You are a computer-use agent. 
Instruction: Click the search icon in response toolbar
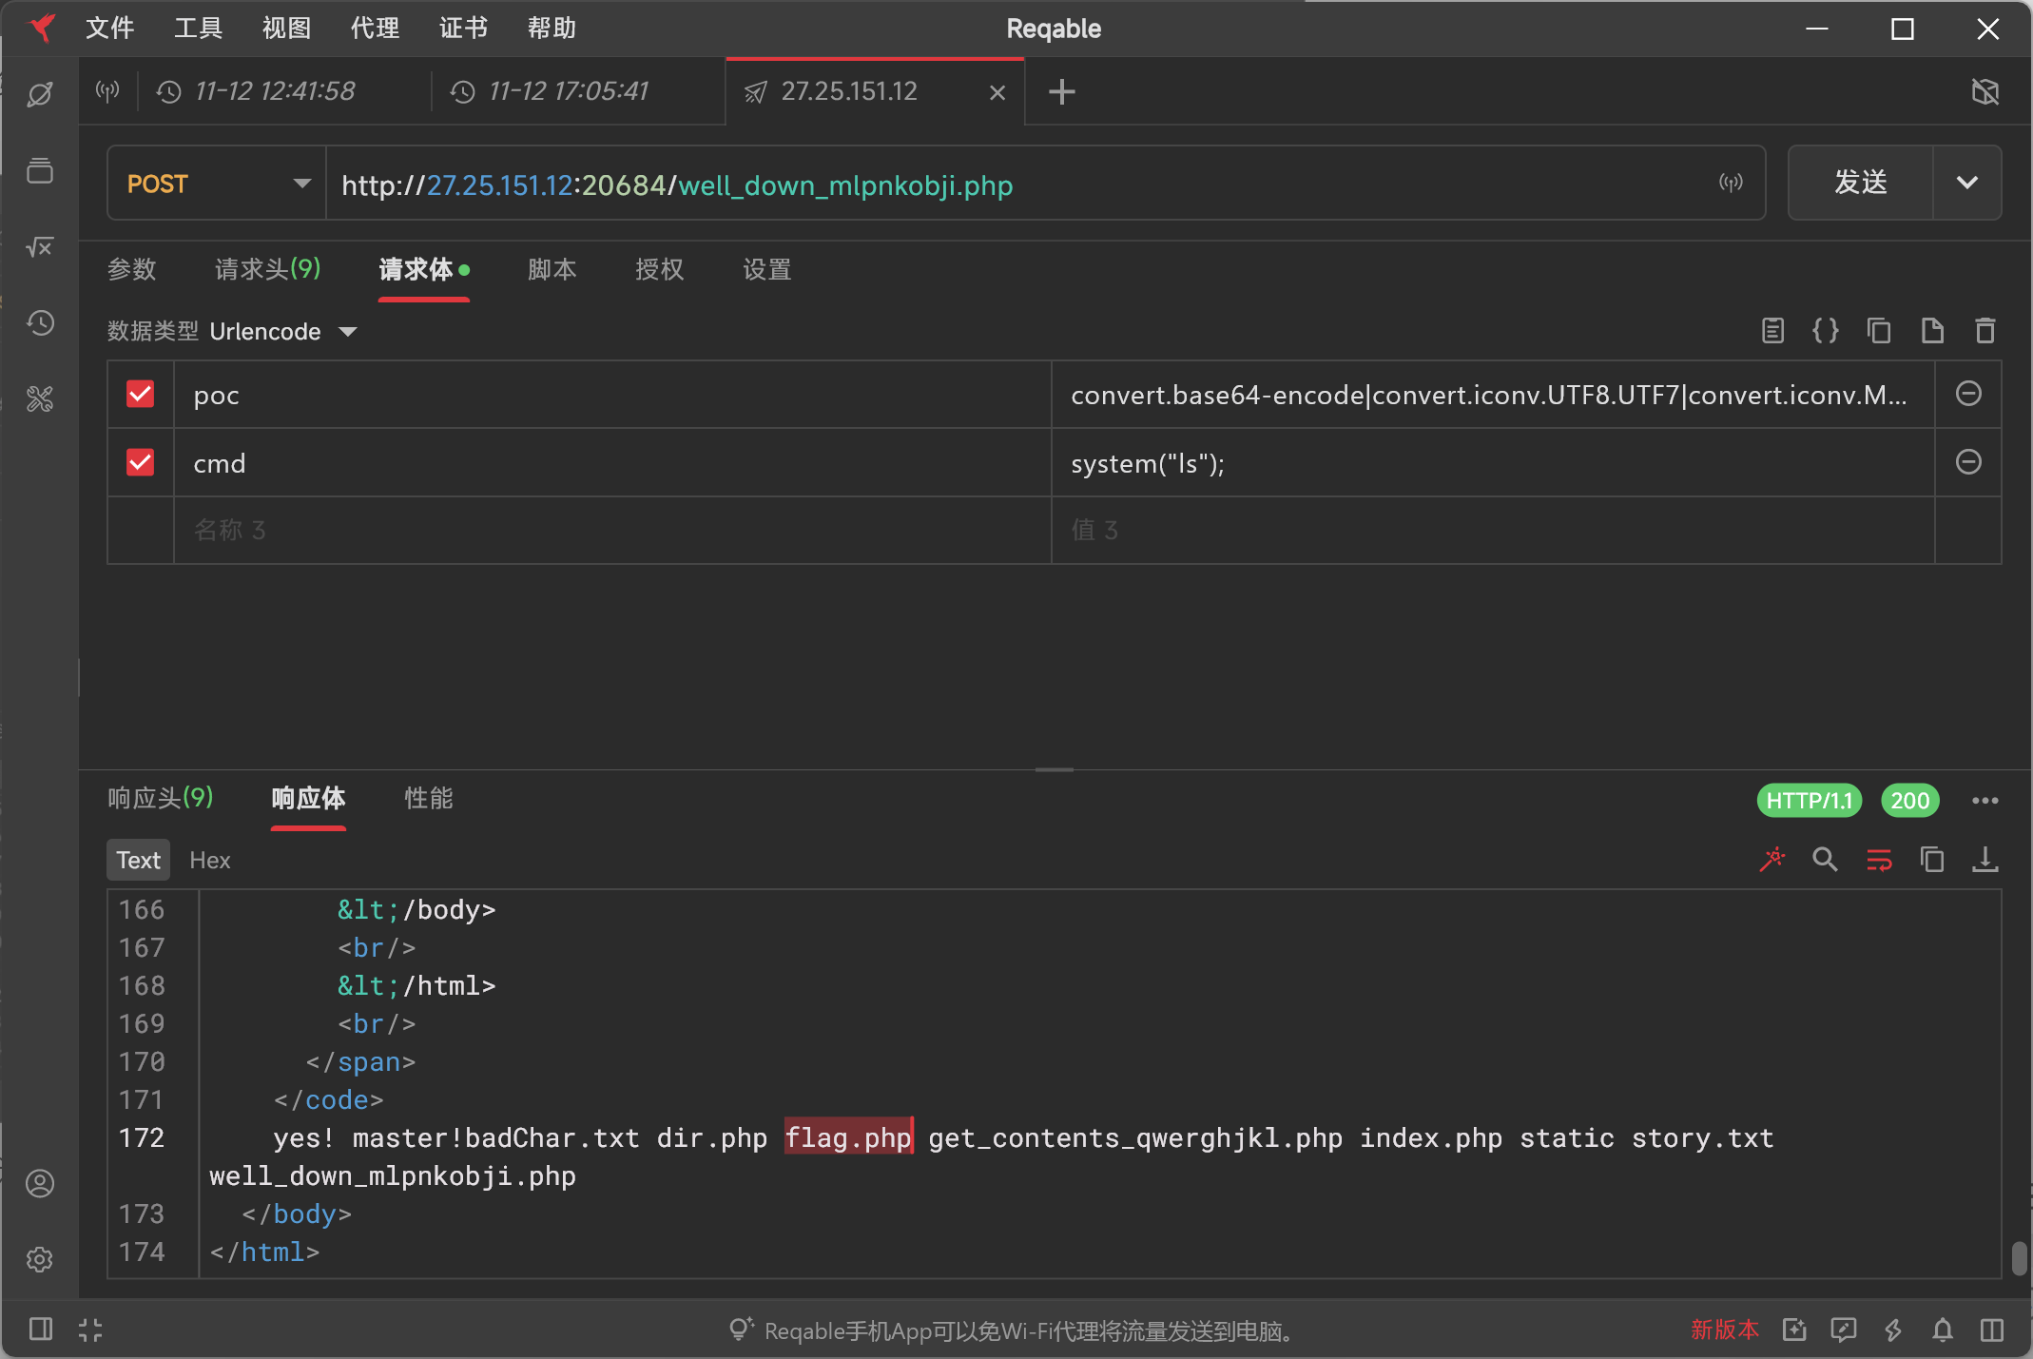point(1825,860)
